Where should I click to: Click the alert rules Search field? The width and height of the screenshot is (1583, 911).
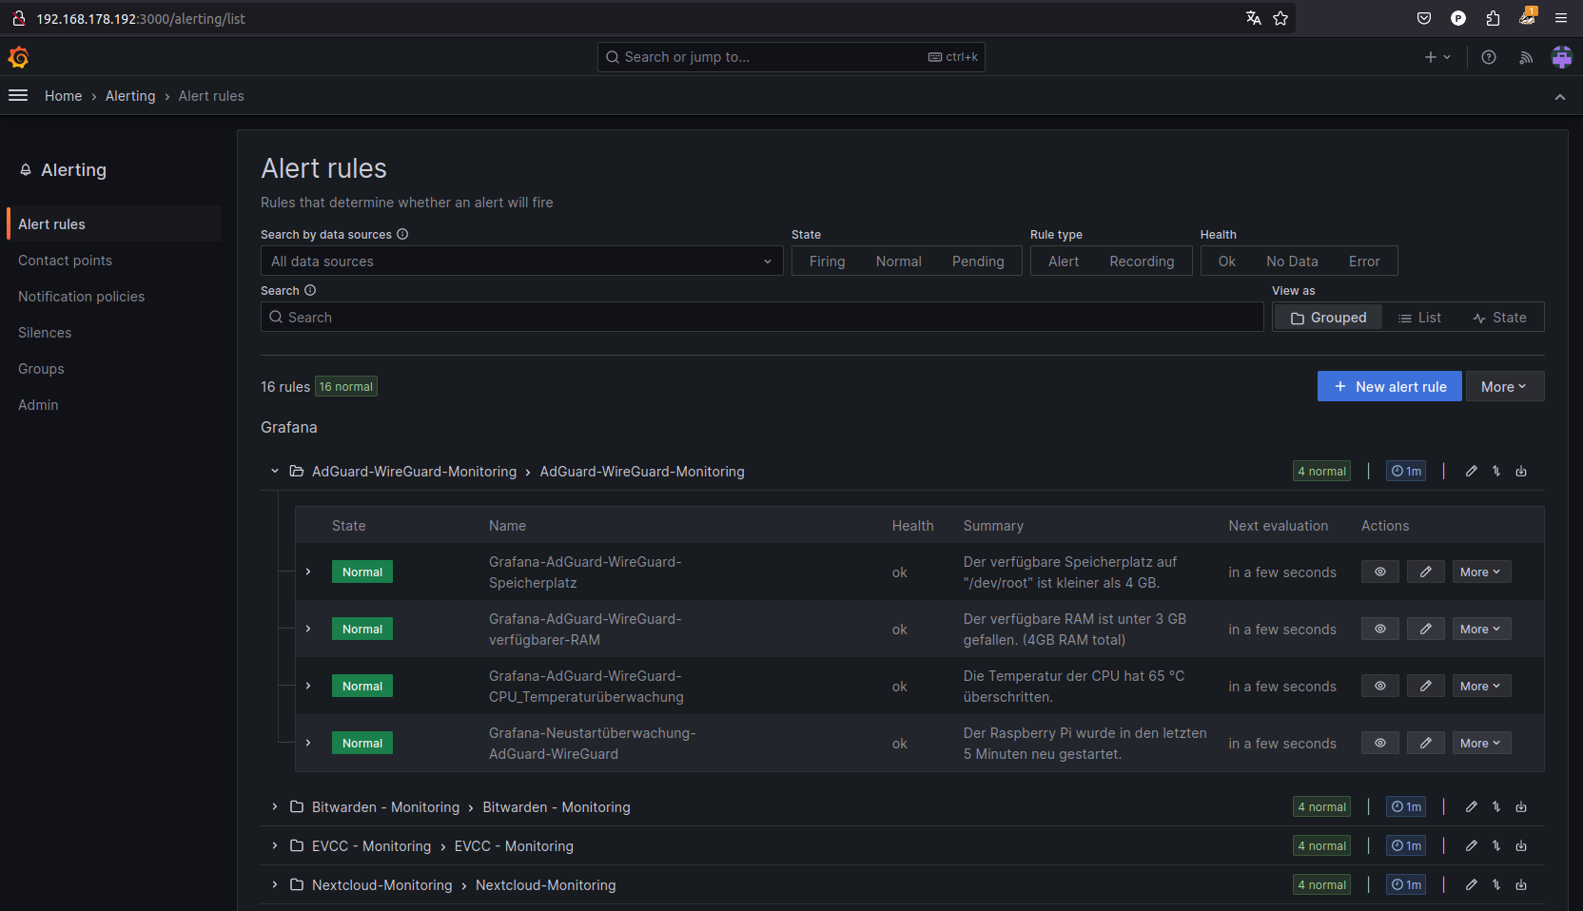coord(761,318)
